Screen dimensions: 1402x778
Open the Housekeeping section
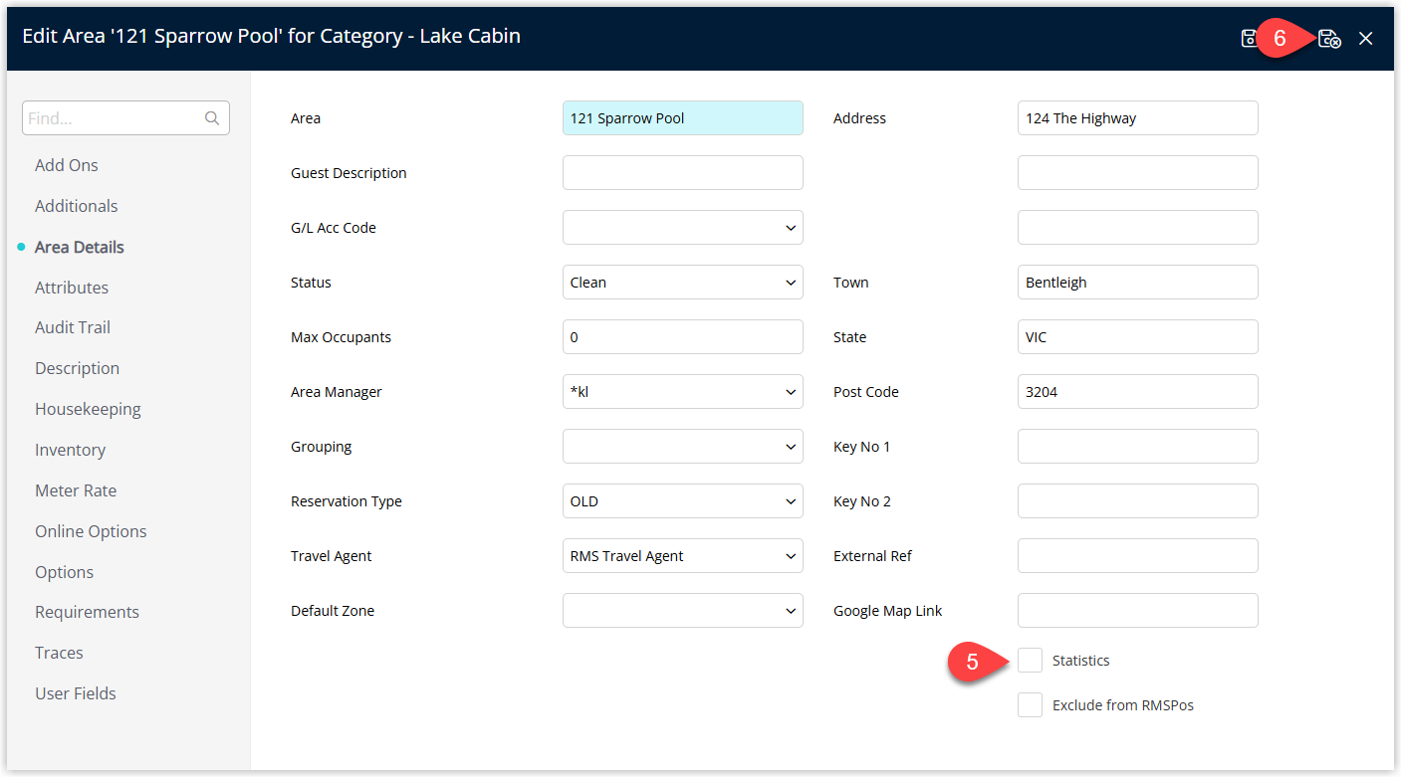tap(88, 409)
